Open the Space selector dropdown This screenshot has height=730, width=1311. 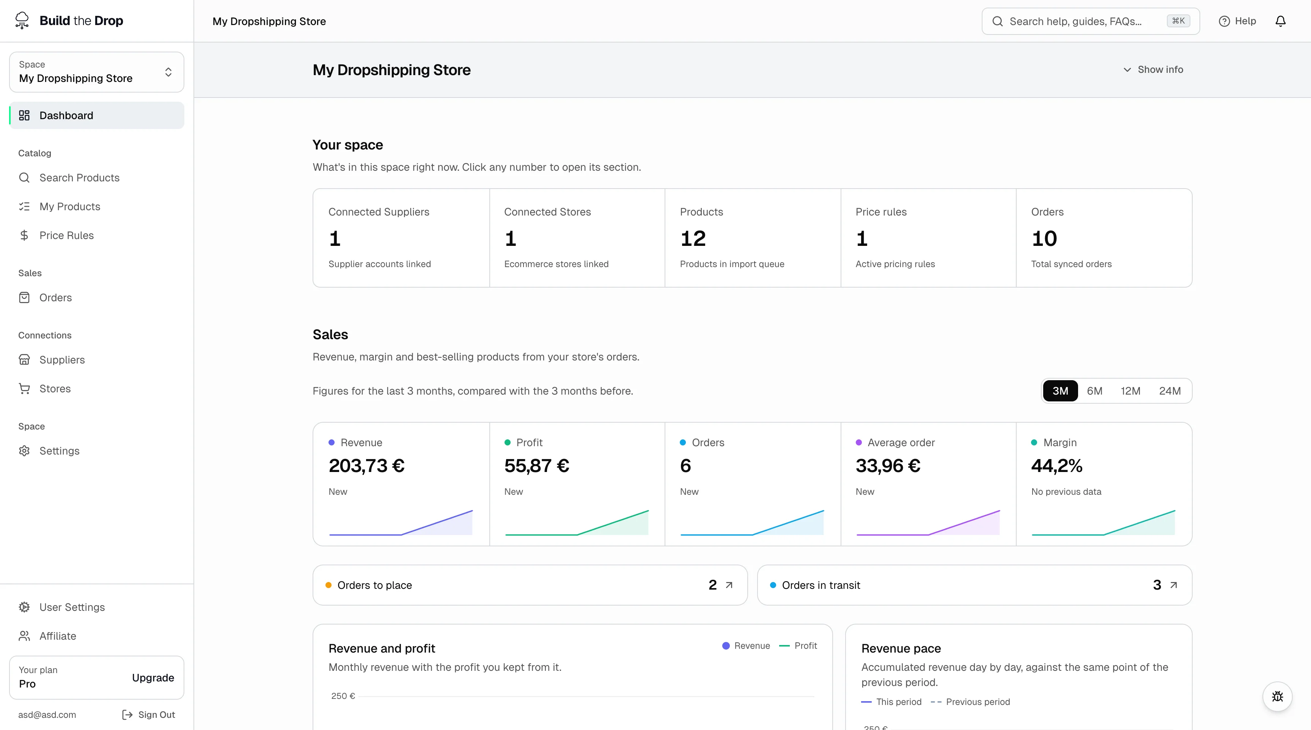(97, 72)
